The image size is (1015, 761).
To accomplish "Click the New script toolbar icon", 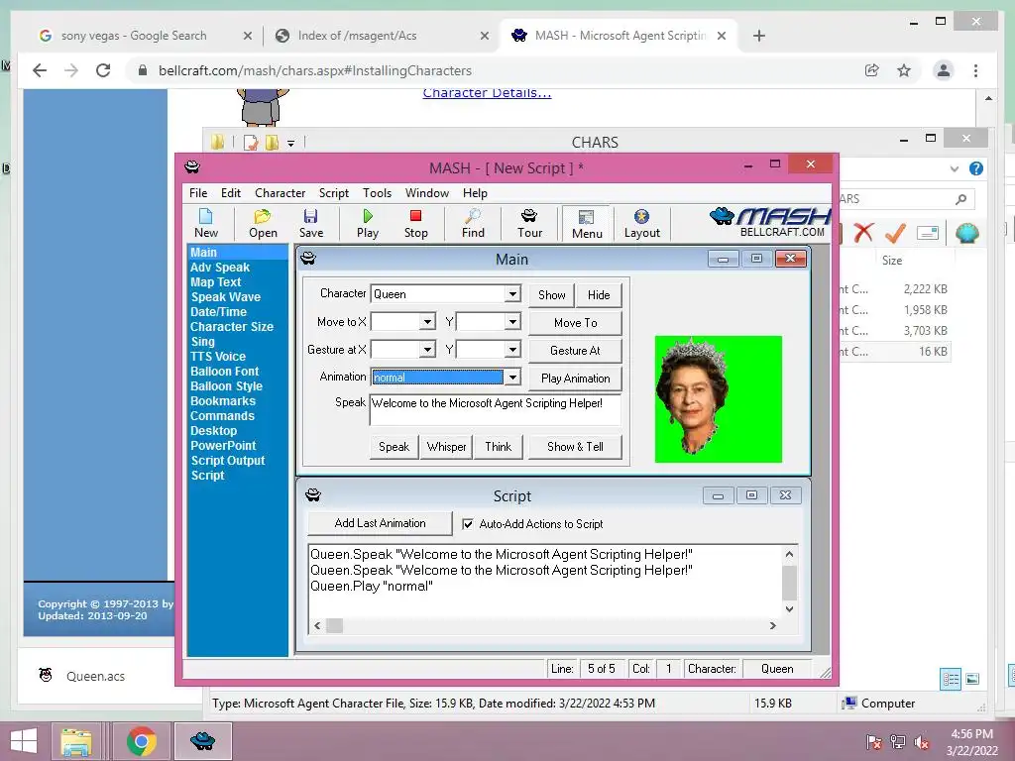I will point(206,223).
